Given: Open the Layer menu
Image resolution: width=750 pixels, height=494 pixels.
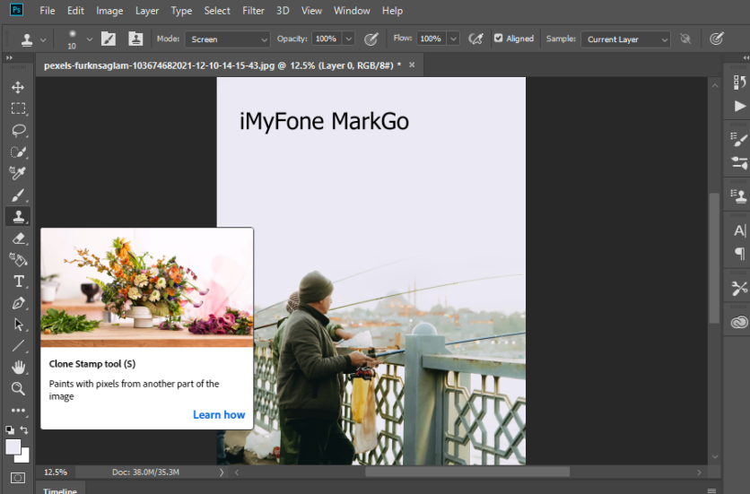Looking at the screenshot, I should click(147, 11).
